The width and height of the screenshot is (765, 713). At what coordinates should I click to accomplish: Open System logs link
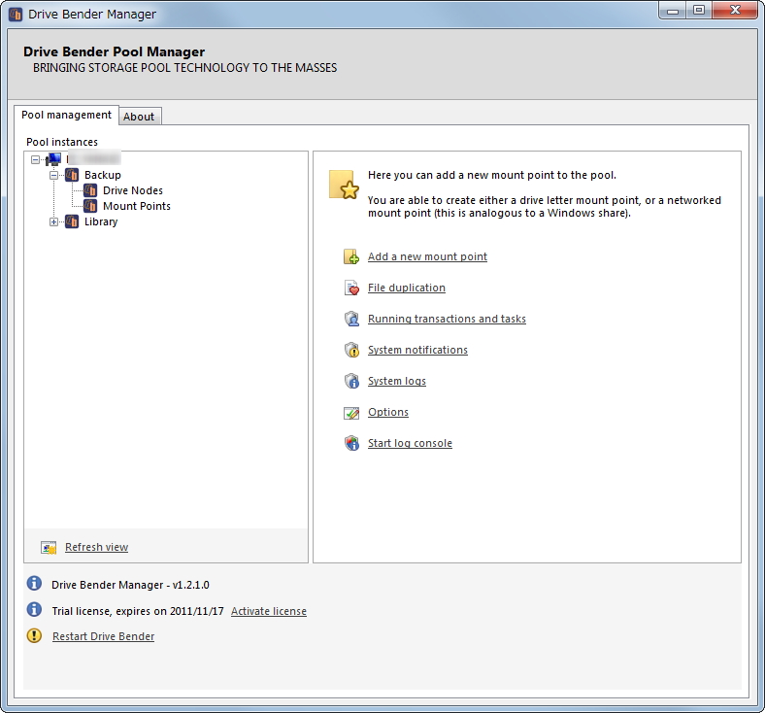(397, 381)
